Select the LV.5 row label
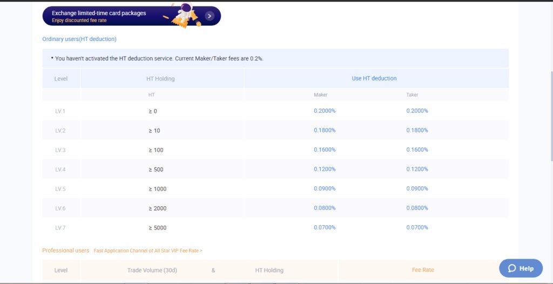 tap(60, 189)
